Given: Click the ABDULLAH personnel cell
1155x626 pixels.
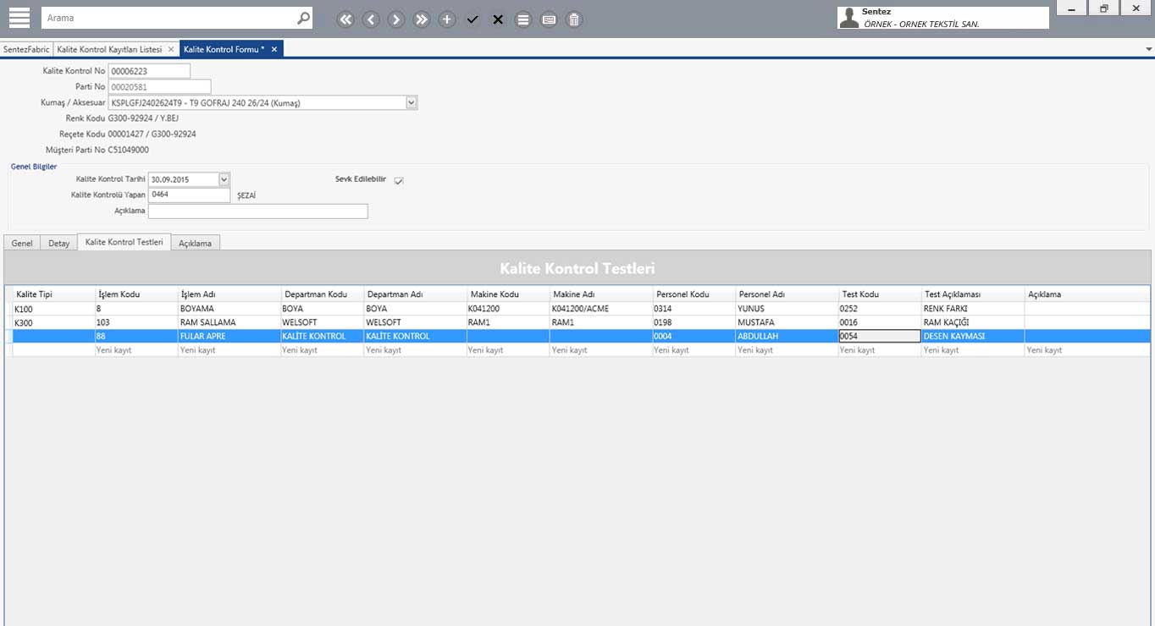Looking at the screenshot, I should tap(787, 336).
